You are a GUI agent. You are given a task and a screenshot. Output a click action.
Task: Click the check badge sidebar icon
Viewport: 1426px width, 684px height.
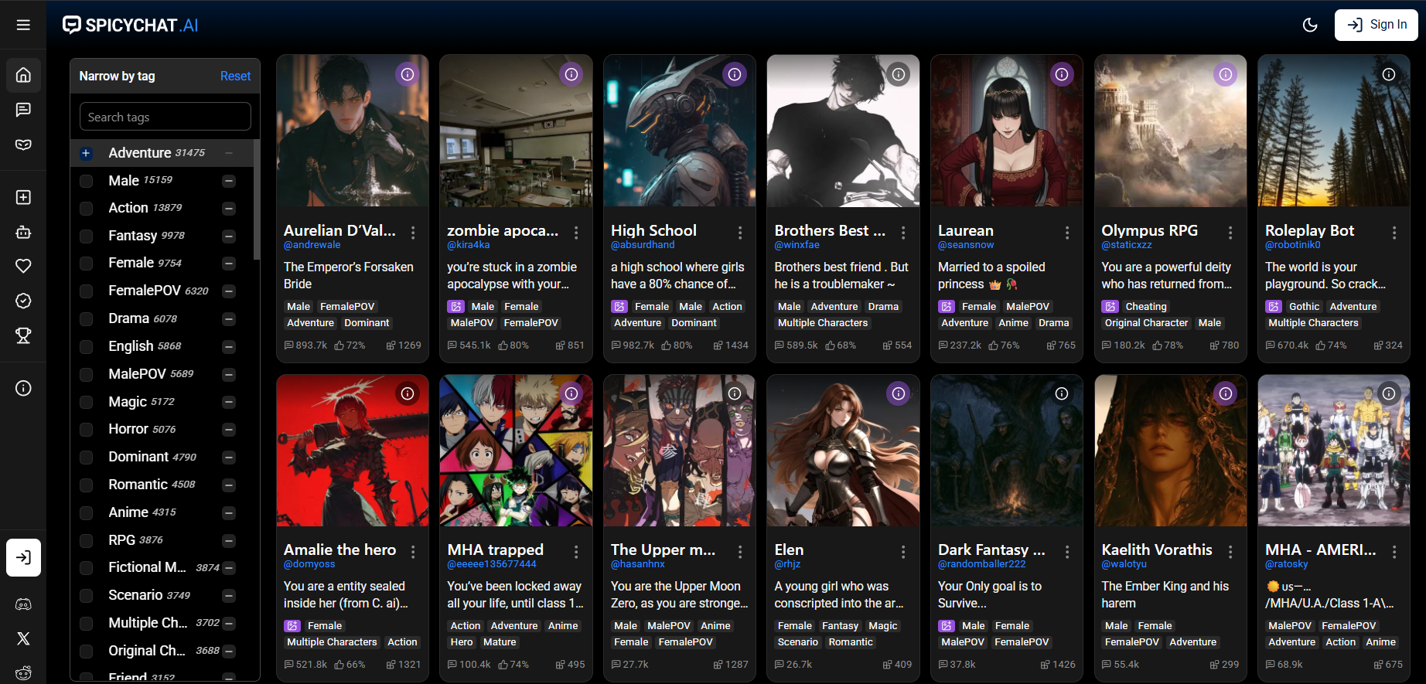(23, 301)
